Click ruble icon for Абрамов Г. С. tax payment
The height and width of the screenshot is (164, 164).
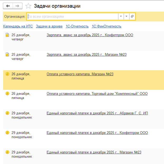tap(7, 113)
